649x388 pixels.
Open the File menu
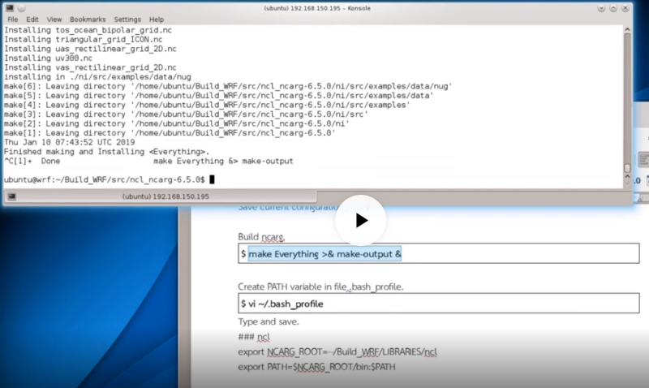coord(12,19)
